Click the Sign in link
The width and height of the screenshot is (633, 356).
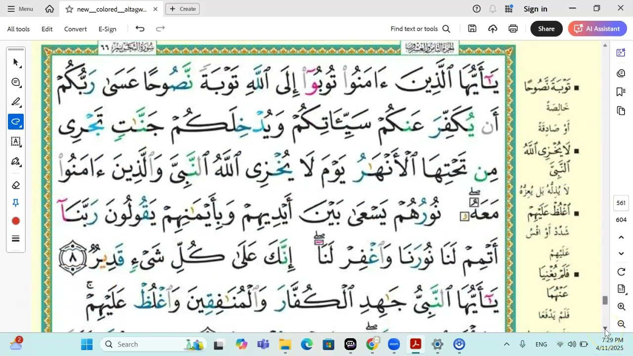(x=536, y=9)
